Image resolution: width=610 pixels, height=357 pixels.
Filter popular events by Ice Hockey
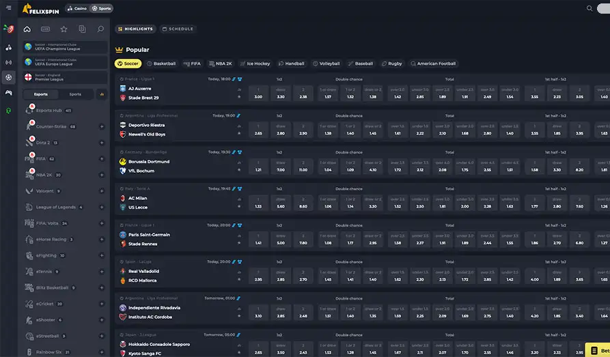(x=255, y=63)
